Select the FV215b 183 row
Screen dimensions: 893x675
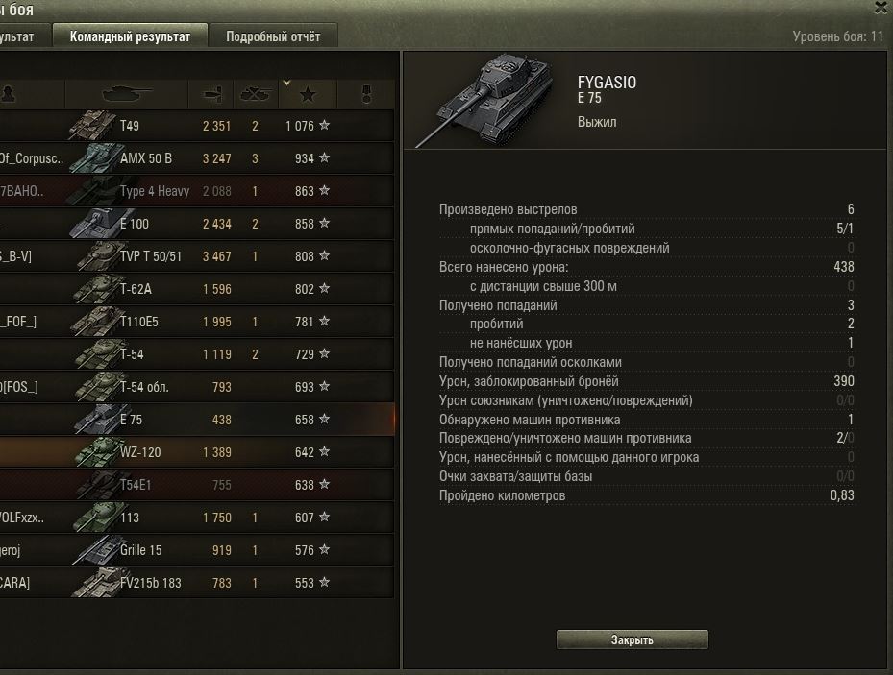coord(197,583)
